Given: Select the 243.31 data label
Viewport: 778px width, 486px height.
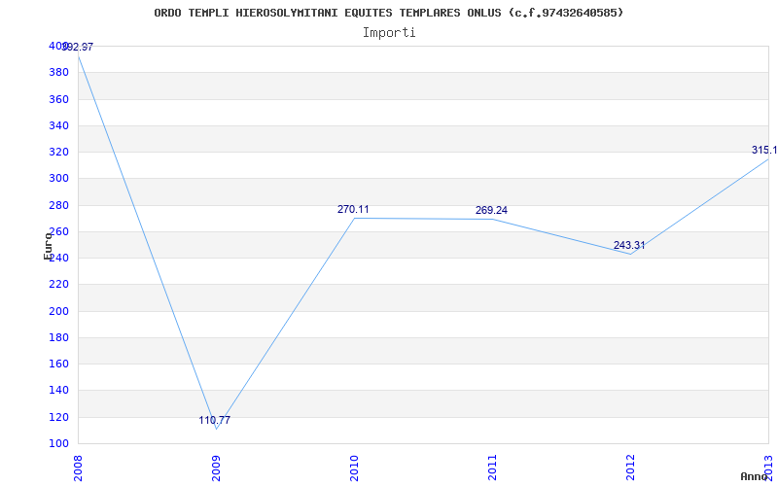Looking at the screenshot, I should [x=629, y=245].
